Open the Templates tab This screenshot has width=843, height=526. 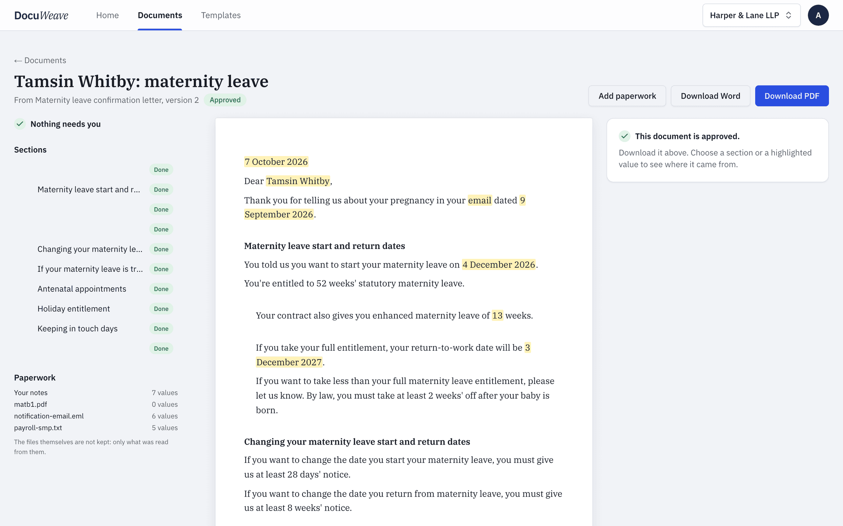221,15
